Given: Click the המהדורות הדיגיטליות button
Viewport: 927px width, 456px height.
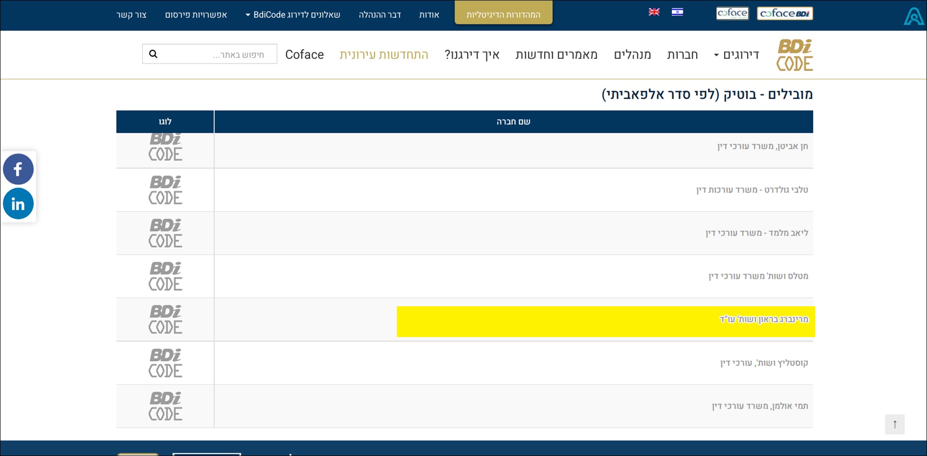Looking at the screenshot, I should (503, 14).
